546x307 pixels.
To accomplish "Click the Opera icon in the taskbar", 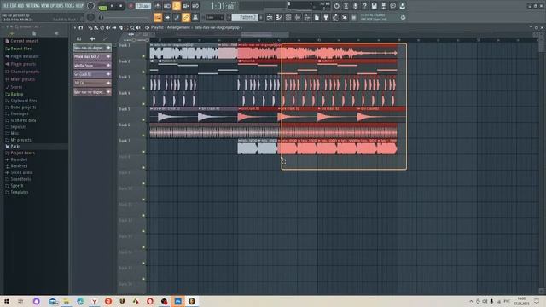I will (150, 301).
